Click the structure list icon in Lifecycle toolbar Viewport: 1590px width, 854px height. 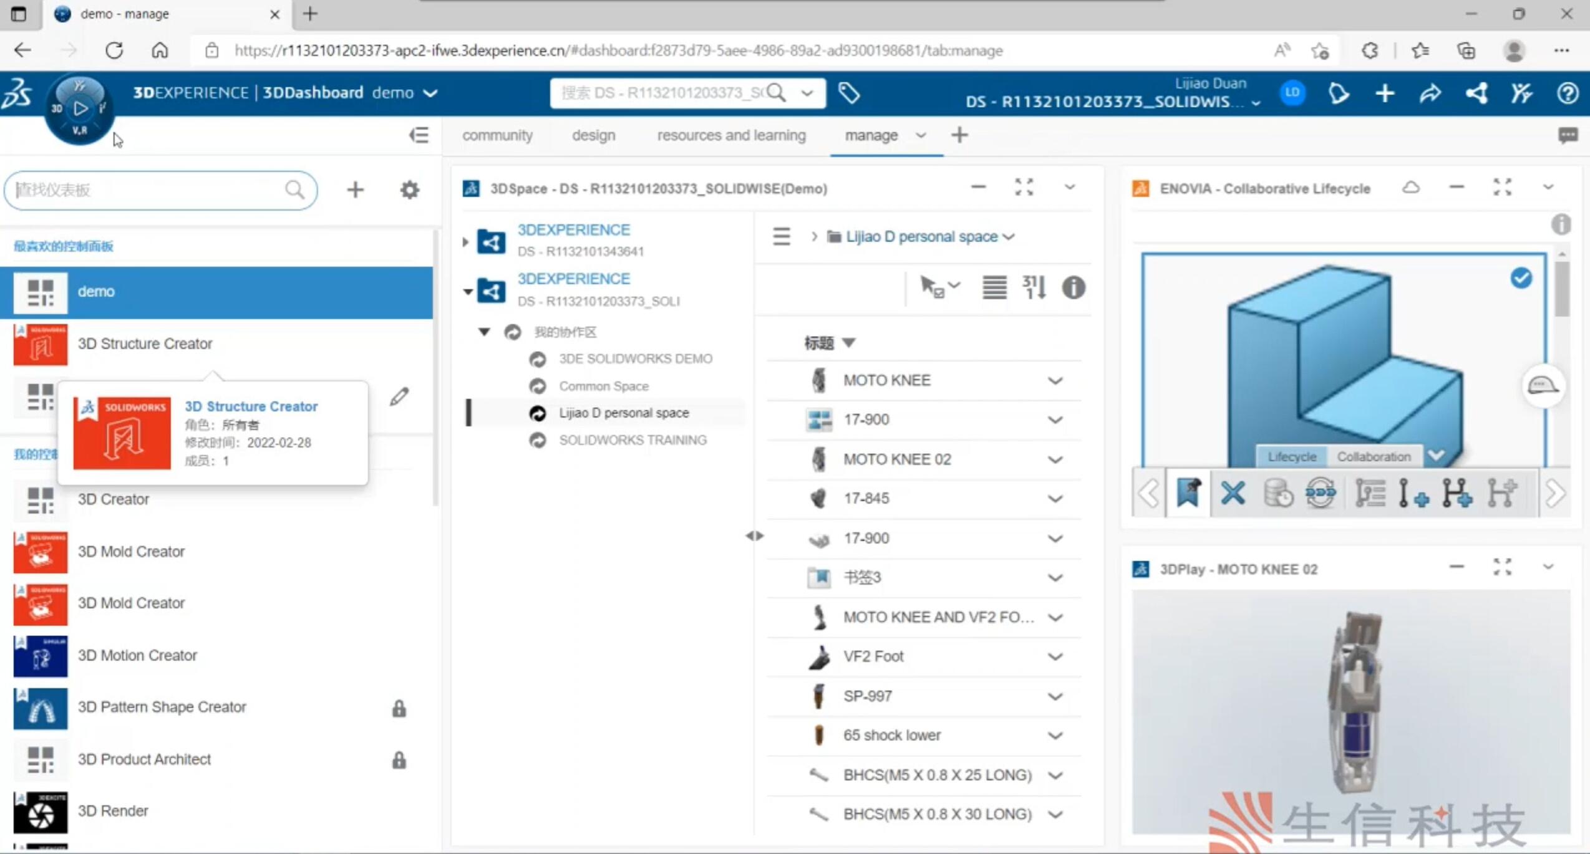point(1369,493)
